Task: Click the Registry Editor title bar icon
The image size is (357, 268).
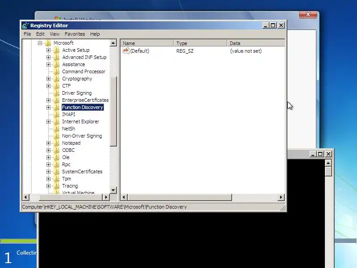Action: click(25, 25)
